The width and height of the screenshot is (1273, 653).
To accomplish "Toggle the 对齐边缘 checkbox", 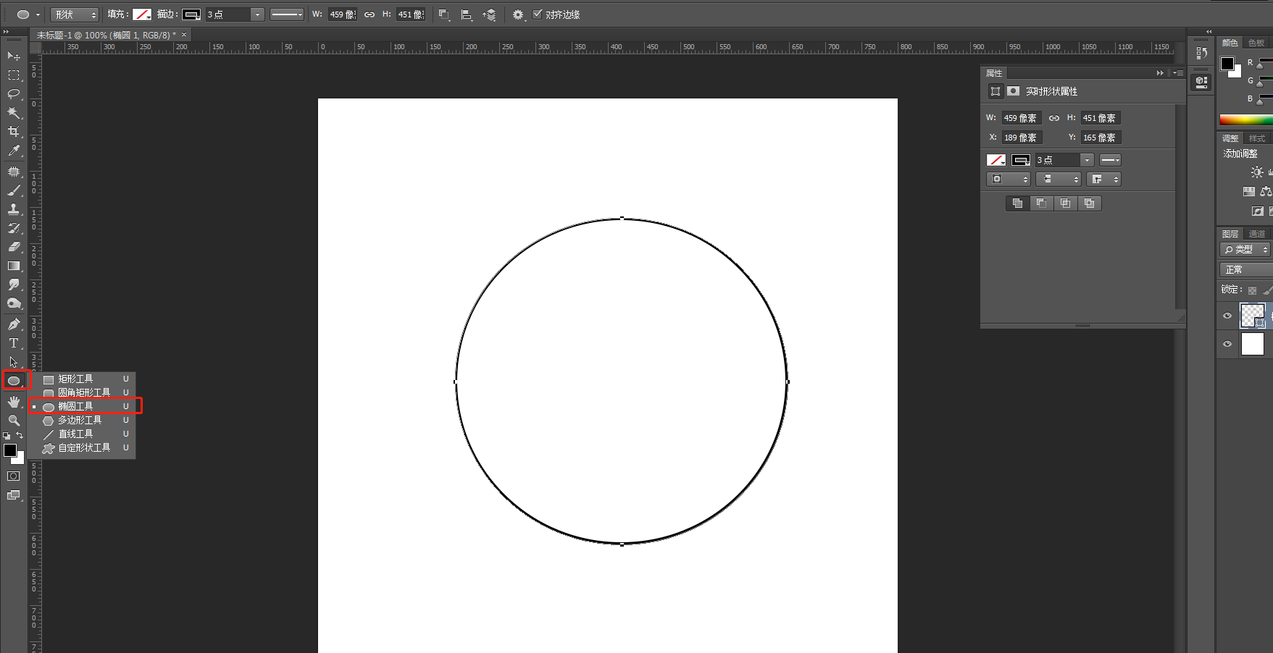I will [537, 14].
